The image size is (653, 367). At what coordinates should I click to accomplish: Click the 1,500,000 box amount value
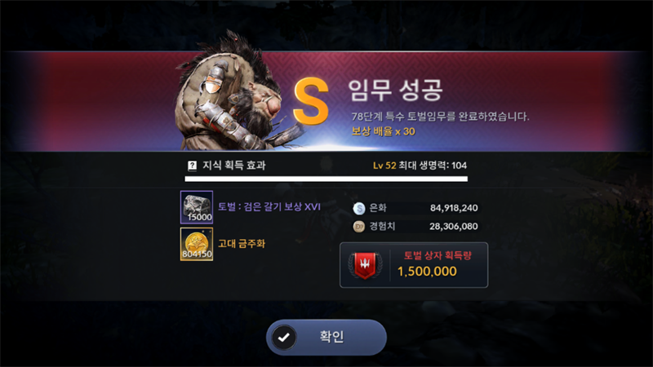click(427, 272)
